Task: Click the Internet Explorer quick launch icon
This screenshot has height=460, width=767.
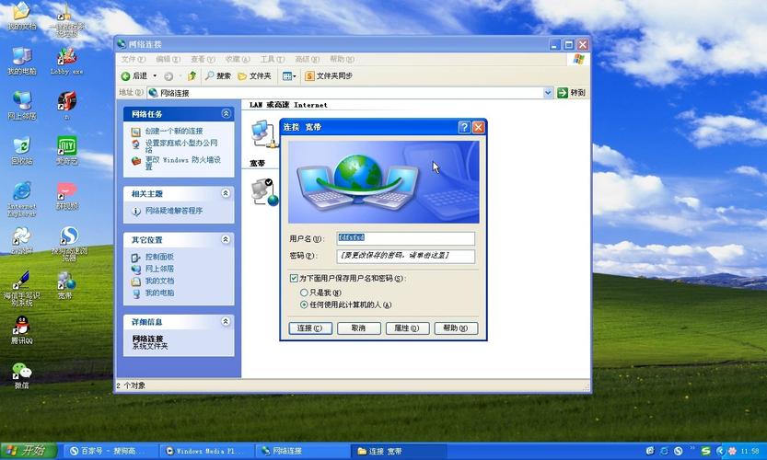Action: coord(664,451)
